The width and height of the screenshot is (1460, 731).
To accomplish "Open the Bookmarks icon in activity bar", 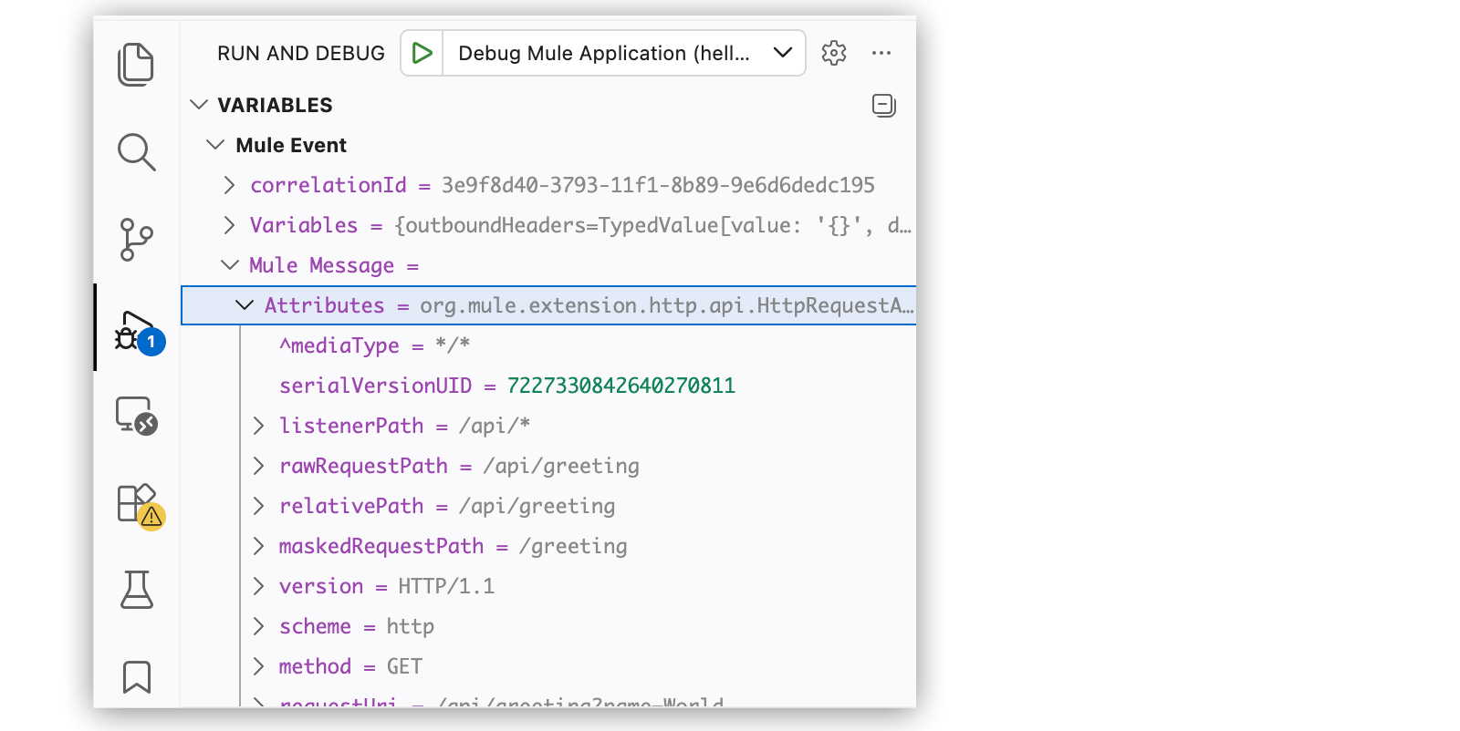I will (x=136, y=677).
